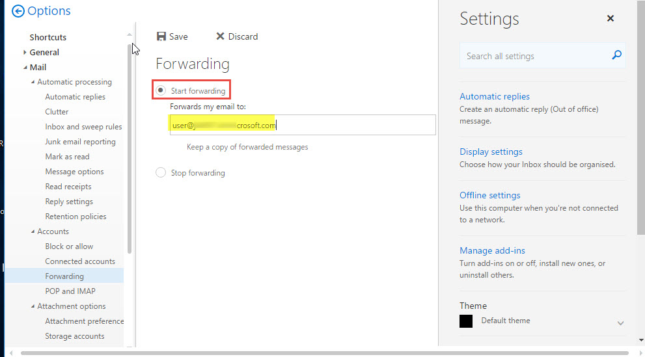Select the Forwarding tree item
The width and height of the screenshot is (645, 357).
64,276
